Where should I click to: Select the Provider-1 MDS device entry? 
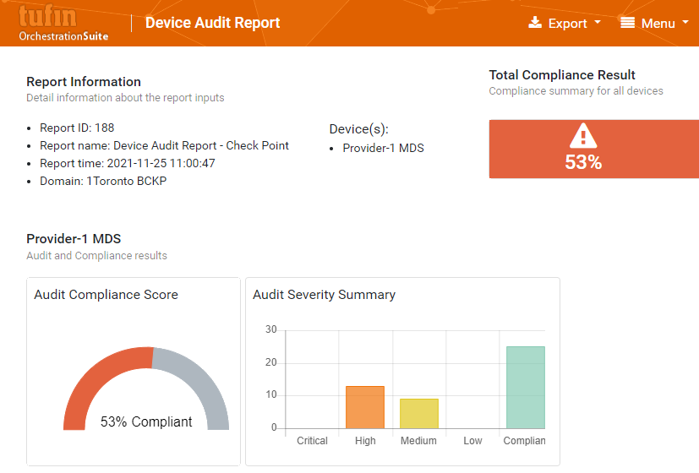pyautogui.click(x=383, y=148)
